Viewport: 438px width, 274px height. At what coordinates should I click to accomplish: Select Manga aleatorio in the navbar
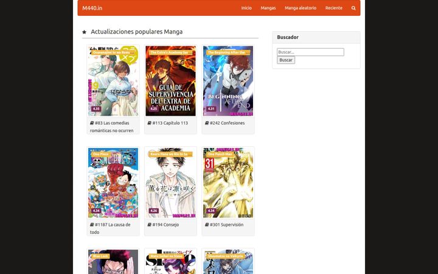click(301, 8)
